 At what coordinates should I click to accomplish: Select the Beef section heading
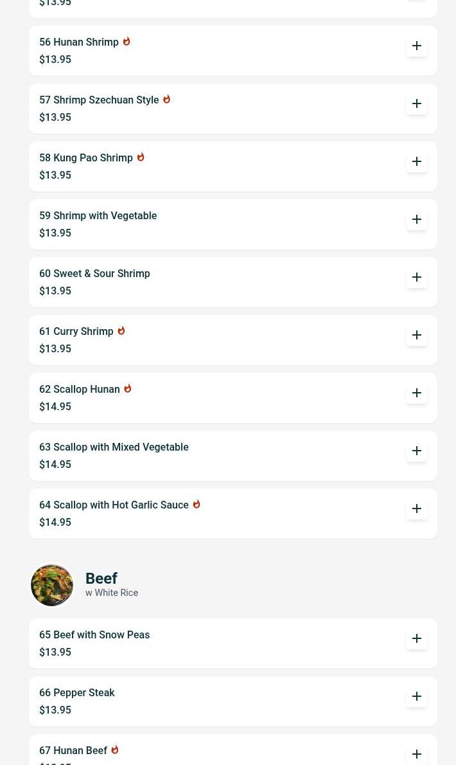101,579
